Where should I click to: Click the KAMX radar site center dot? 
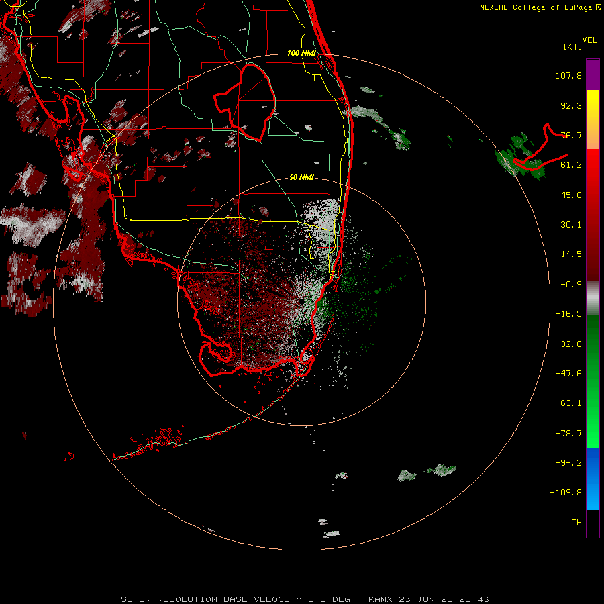tap(301, 301)
